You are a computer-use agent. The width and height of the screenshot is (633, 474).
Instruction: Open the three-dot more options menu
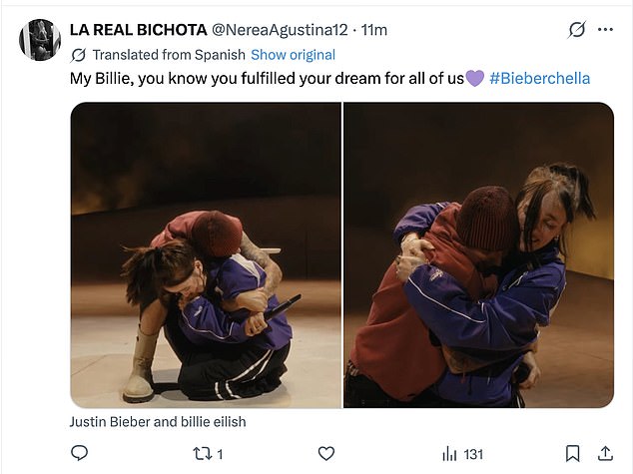605,30
